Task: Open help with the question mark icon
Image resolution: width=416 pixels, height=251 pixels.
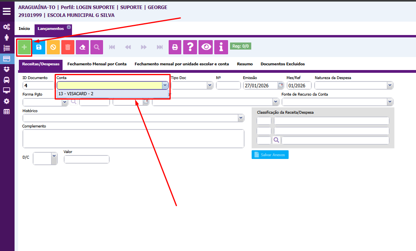Action: tap(190, 47)
